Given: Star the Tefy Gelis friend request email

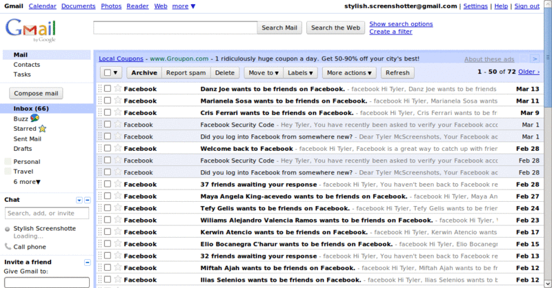Looking at the screenshot, I should point(118,208).
